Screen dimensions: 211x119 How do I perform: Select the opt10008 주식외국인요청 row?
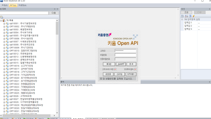click(x=22, y=45)
